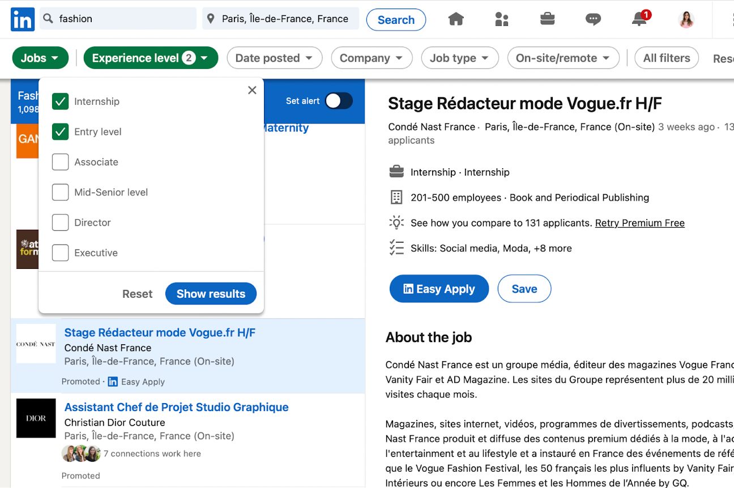The width and height of the screenshot is (734, 488).
Task: Click connections avatars under Dior job
Action: pyautogui.click(x=82, y=453)
